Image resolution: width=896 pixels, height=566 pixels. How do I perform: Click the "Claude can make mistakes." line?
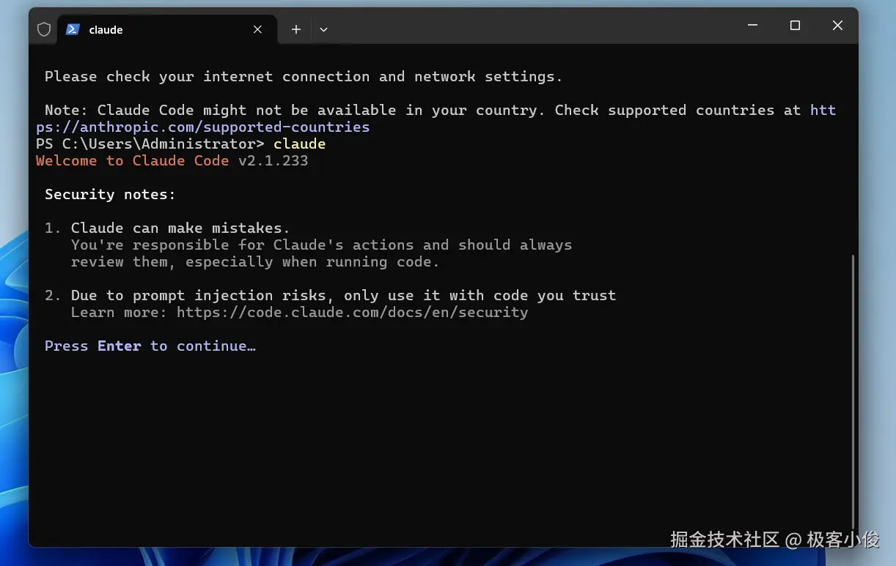click(180, 228)
